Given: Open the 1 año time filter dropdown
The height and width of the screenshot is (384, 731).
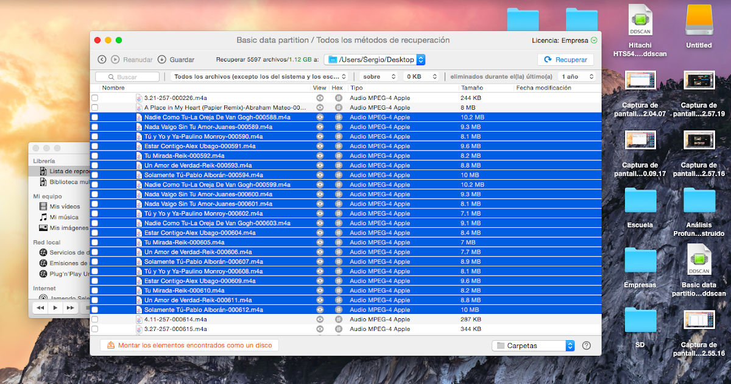Looking at the screenshot, I should [576, 76].
